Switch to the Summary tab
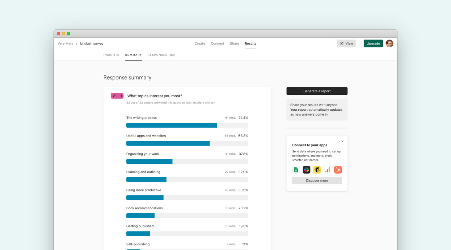The width and height of the screenshot is (451, 250). 133,55
